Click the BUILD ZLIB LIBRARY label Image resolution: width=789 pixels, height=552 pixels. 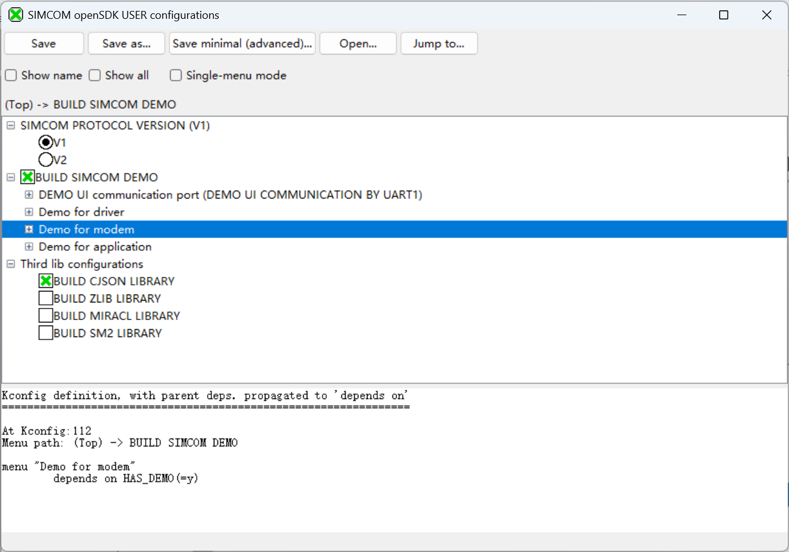107,298
